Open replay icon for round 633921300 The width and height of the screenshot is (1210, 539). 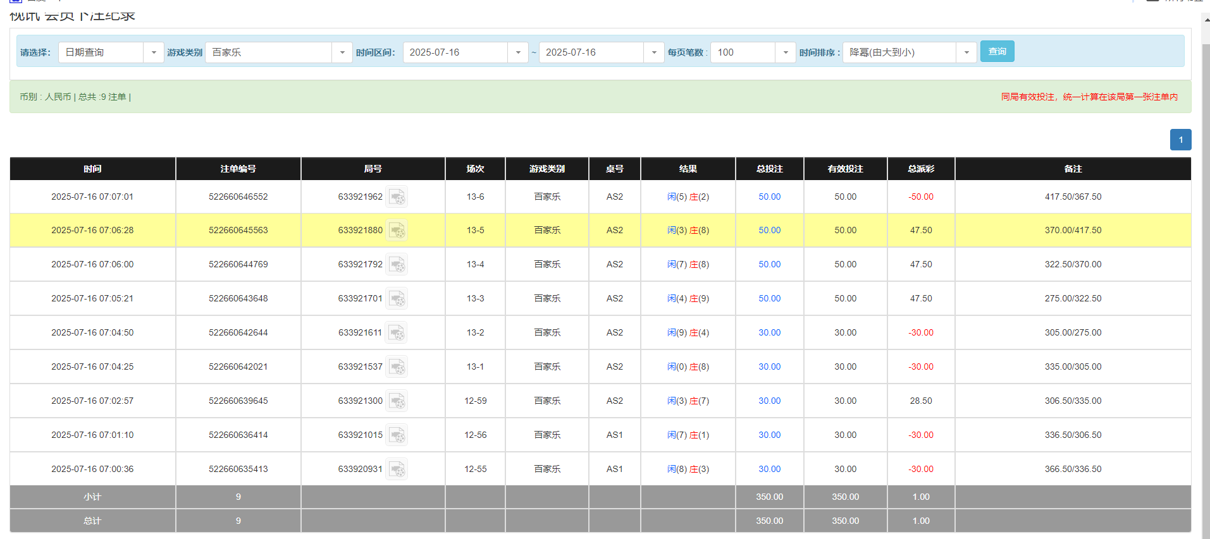(397, 401)
